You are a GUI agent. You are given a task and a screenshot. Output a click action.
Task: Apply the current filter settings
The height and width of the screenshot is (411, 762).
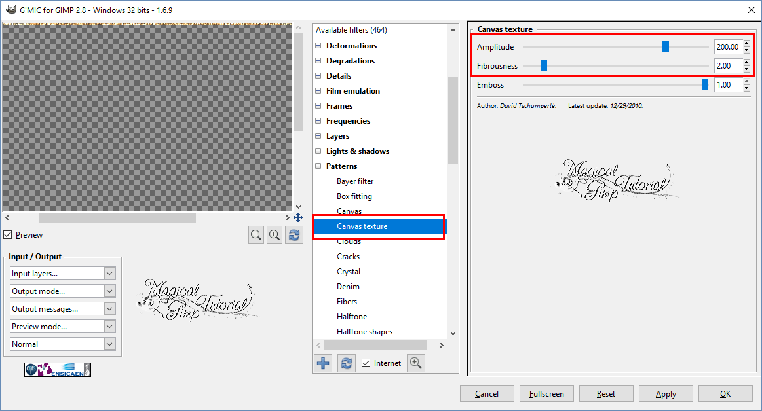666,393
